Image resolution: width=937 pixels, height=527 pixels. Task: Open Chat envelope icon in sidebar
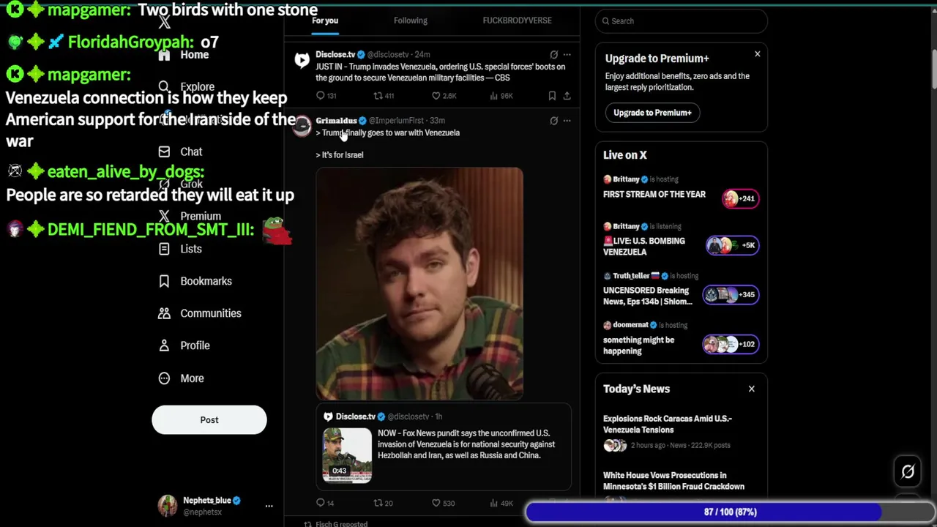164,152
